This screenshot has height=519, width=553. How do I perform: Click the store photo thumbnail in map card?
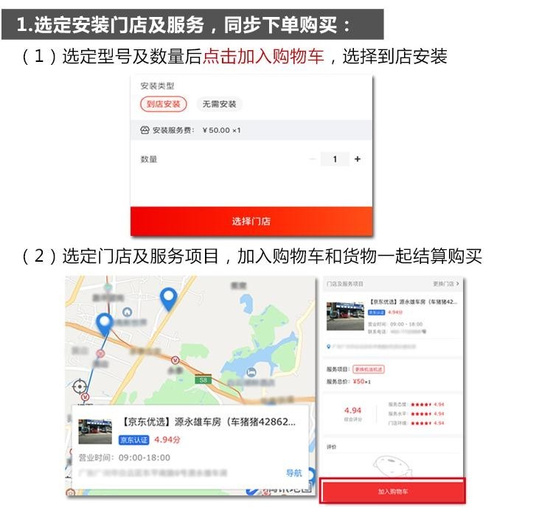(95, 431)
